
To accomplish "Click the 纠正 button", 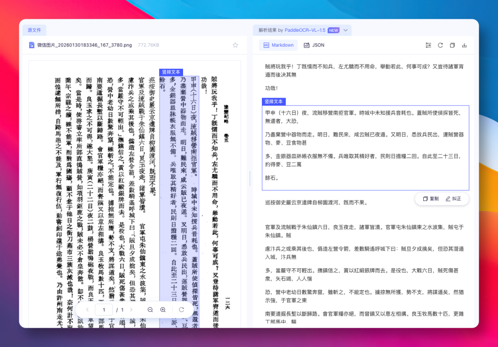I will tap(453, 199).
